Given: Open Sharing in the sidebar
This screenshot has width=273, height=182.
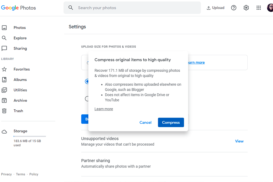Looking at the screenshot, I should point(20,48).
